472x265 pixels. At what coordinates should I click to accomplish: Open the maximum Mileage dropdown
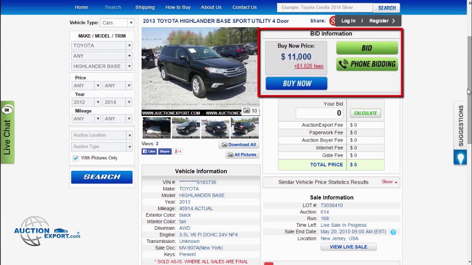pyautogui.click(x=117, y=119)
